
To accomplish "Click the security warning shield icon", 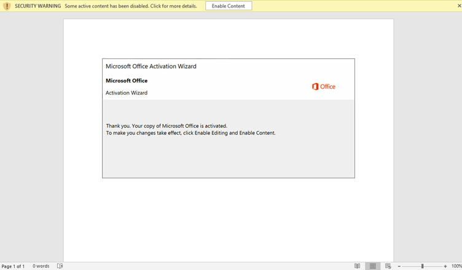I will (7, 6).
